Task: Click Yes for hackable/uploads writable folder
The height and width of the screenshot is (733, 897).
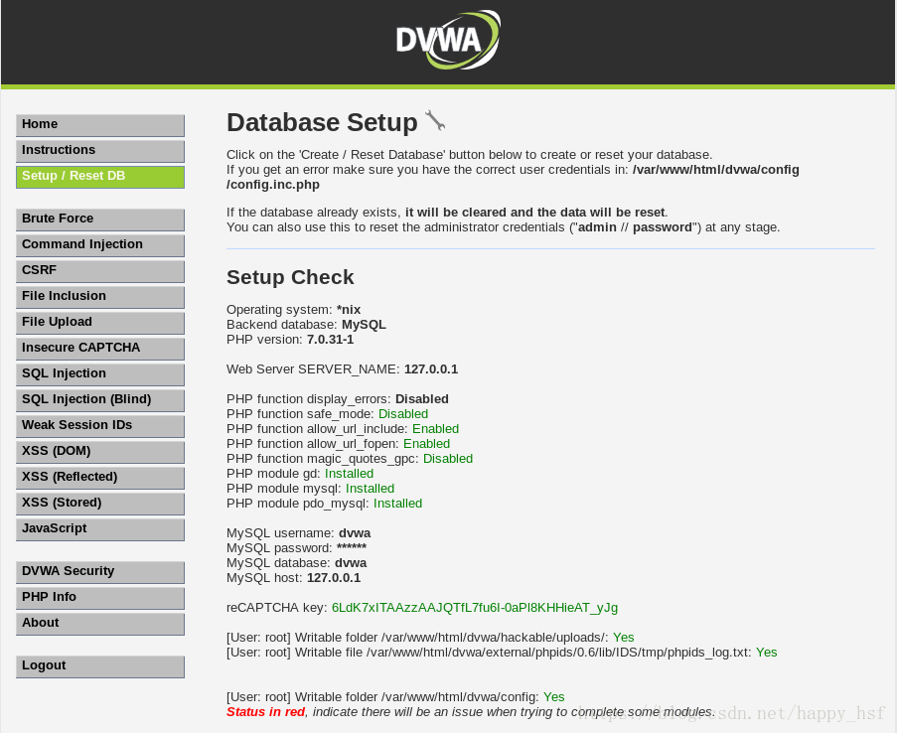Action: point(624,638)
